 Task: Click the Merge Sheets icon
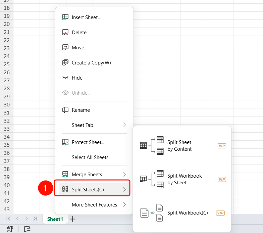pos(65,174)
